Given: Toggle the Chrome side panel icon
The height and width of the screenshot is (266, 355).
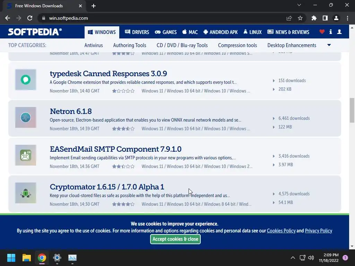Looking at the screenshot, I should (x=325, y=18).
